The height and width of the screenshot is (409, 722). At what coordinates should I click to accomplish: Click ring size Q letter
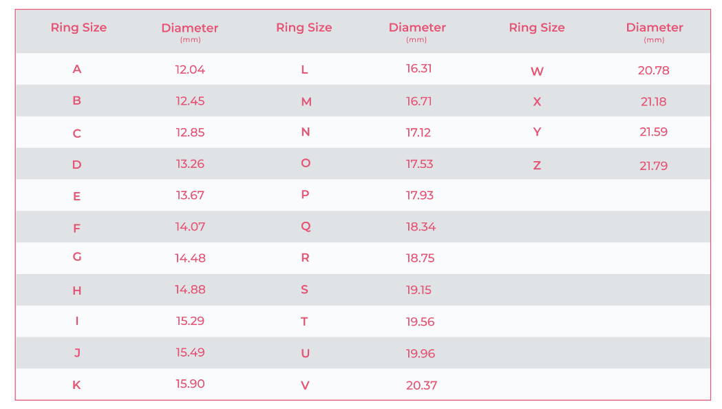(306, 227)
